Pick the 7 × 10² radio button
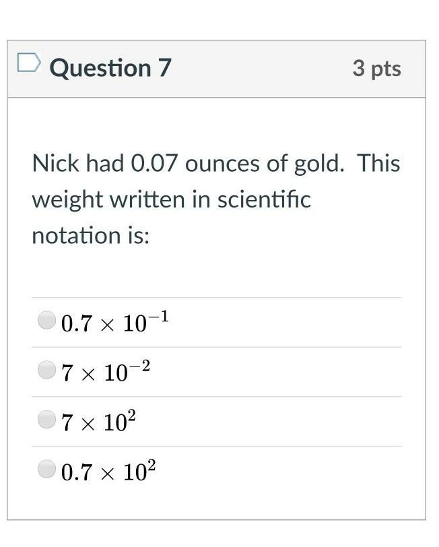This screenshot has height=547, width=439. (x=46, y=420)
